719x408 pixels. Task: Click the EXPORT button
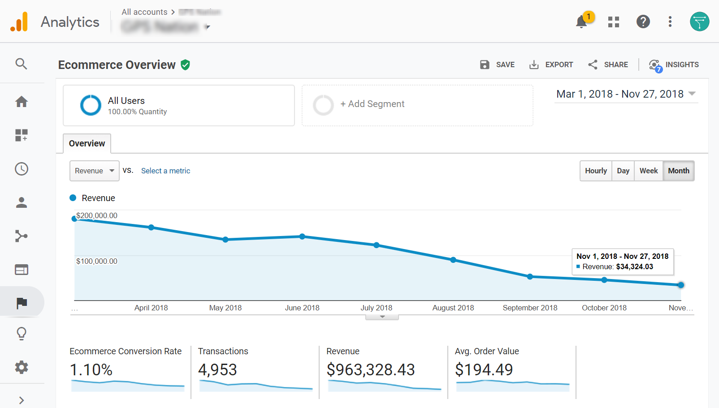(x=551, y=64)
